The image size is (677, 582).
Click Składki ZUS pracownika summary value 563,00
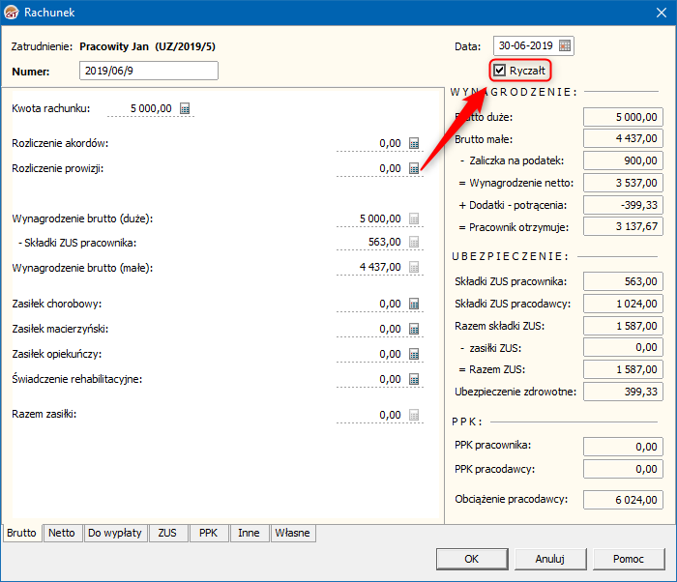[x=623, y=281]
